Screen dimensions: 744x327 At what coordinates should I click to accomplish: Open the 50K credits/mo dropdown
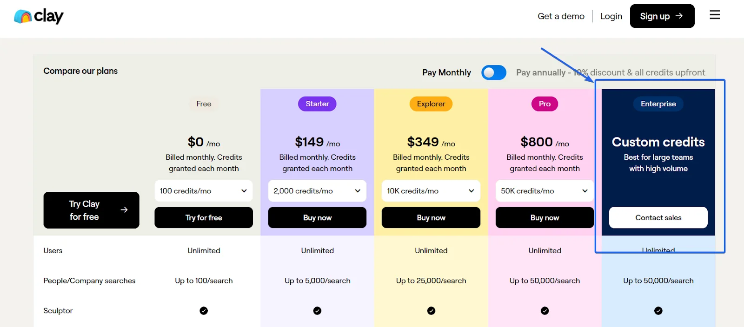[545, 191]
